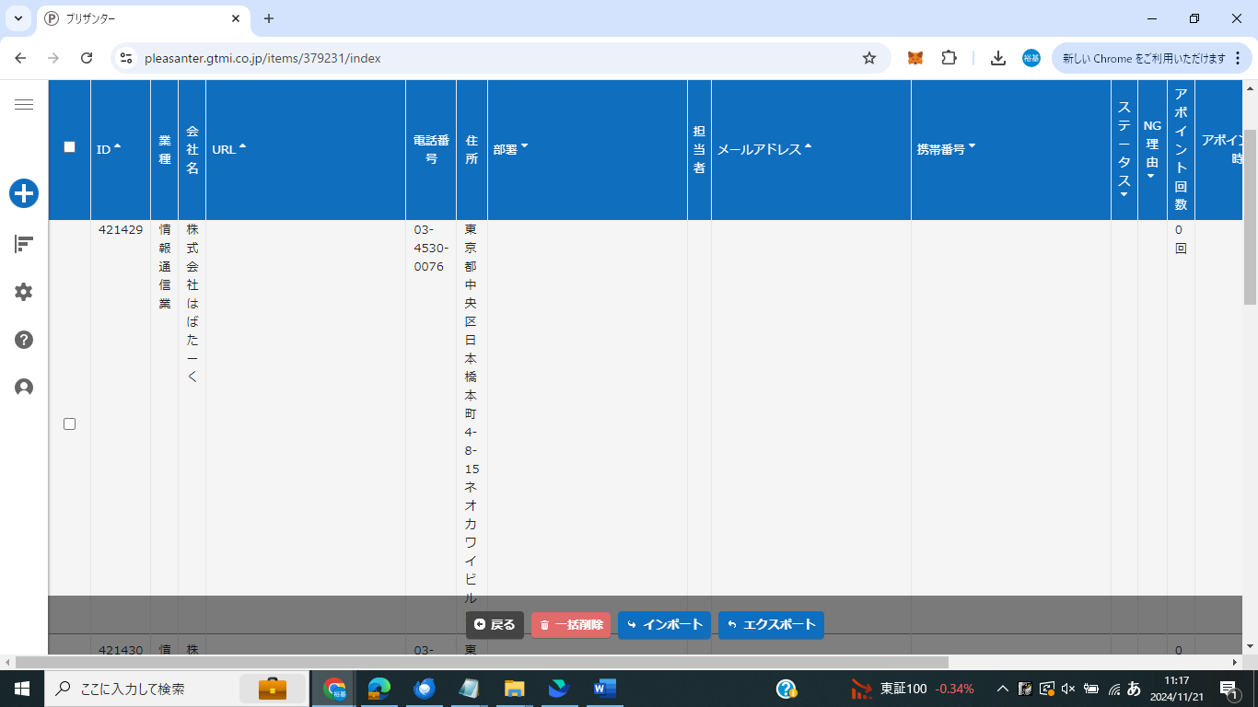Open a new browser tab

point(269,18)
